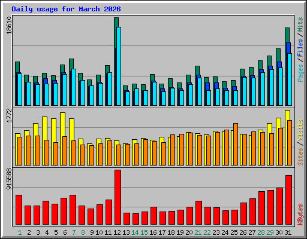This screenshot has width=307, height=239.
Task: Click the yellow 'Visits' legend label
Action: pos(300,130)
